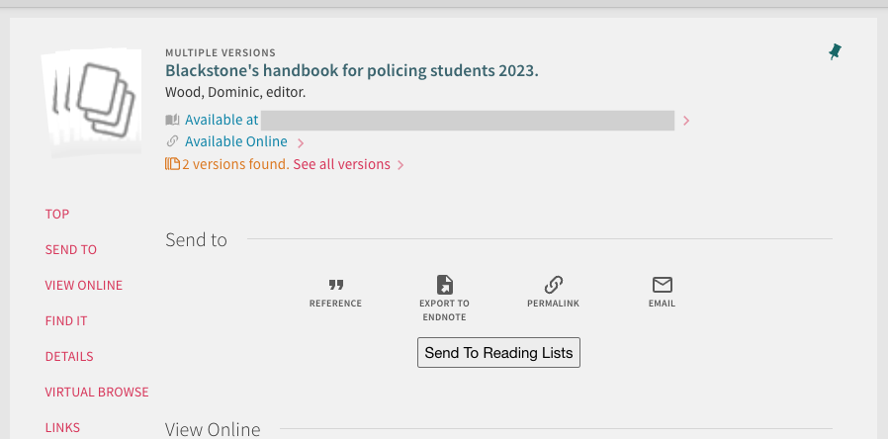Screen dimensions: 888x439
Task: Jump to FIND IT section in the side navigation
Action: pyautogui.click(x=66, y=321)
